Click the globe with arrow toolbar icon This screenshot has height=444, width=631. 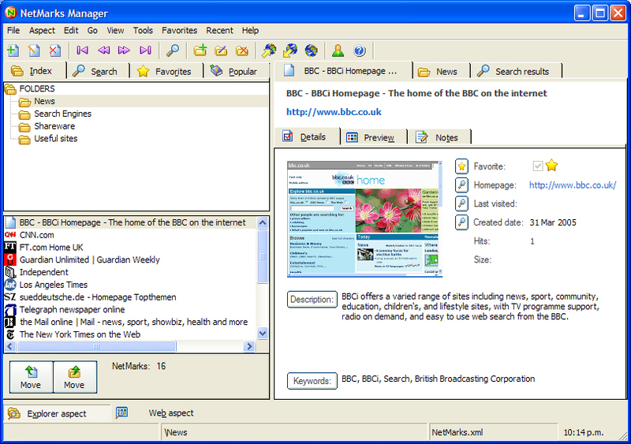point(290,50)
